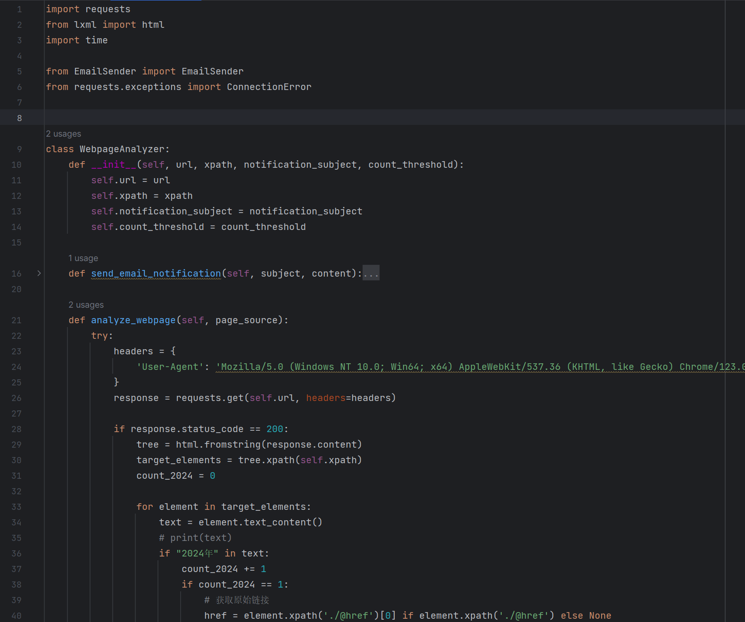
Task: Click 'count_2024 = 0' assignment
Action: point(176,475)
